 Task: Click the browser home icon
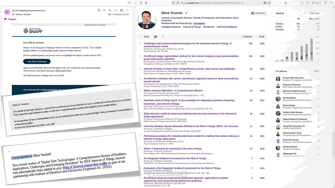coord(146,3)
